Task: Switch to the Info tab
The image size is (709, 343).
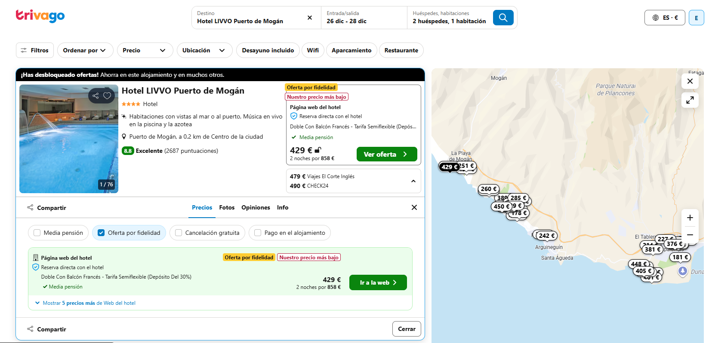Action: [283, 207]
